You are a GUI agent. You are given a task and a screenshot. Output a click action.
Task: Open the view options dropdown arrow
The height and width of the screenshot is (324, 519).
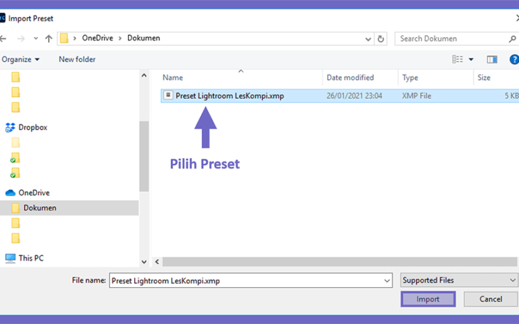pos(471,60)
